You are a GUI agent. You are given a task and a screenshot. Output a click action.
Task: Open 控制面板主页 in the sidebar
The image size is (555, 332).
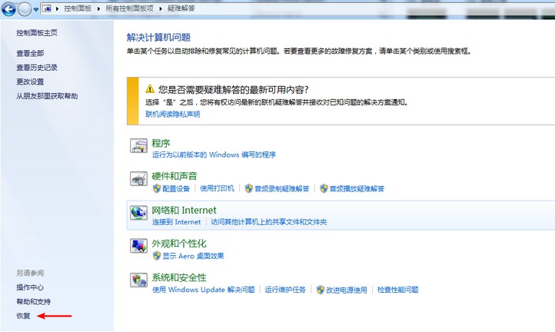[x=37, y=33]
